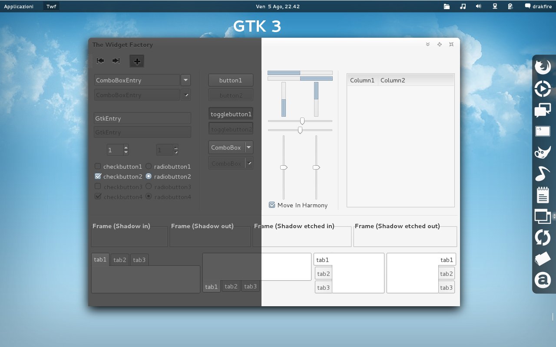Select tab3 in the right-side-tabbed notebook
Image resolution: width=556 pixels, height=347 pixels.
[447, 288]
